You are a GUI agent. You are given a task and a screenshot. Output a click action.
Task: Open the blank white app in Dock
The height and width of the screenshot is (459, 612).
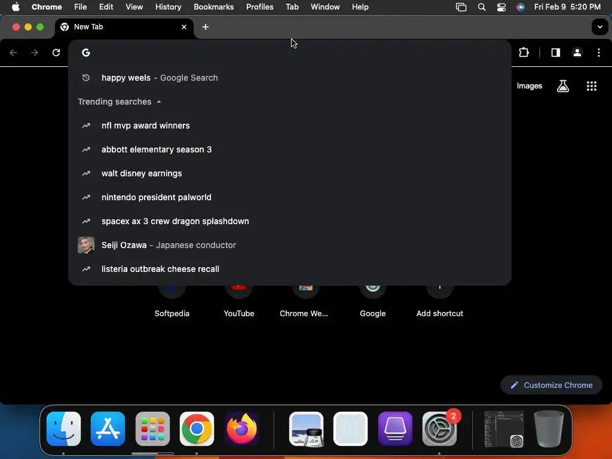(350, 429)
